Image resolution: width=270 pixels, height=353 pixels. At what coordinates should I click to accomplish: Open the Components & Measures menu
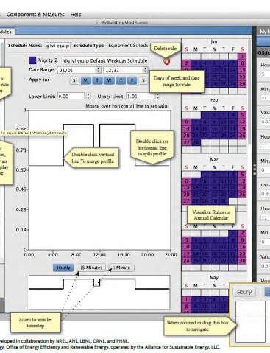point(35,15)
